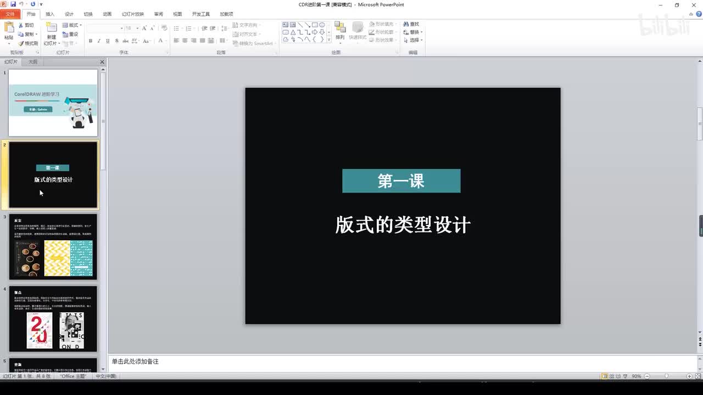Switch to the Transitions (切换) tab
Screen dimensions: 703x395
point(88,14)
